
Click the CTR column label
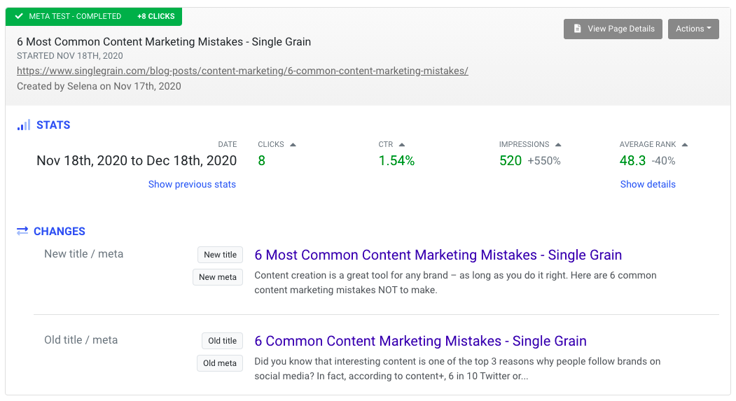386,144
